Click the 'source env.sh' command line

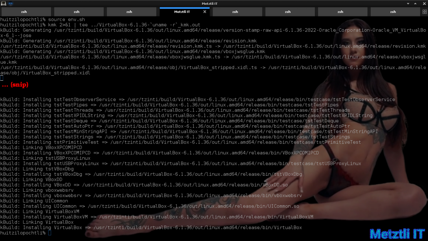[x=42, y=19]
